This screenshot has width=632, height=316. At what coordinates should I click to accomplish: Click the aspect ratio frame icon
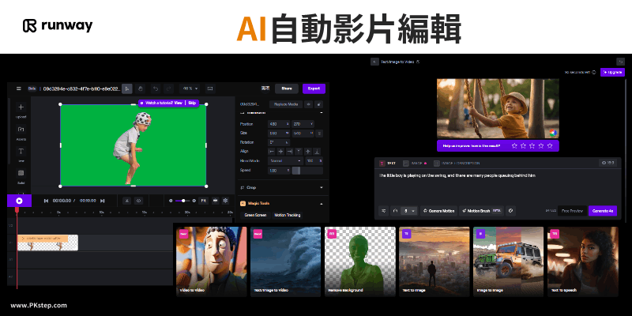[x=209, y=88]
